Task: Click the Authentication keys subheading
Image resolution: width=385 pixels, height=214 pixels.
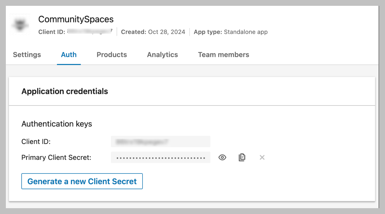Action: [x=57, y=124]
